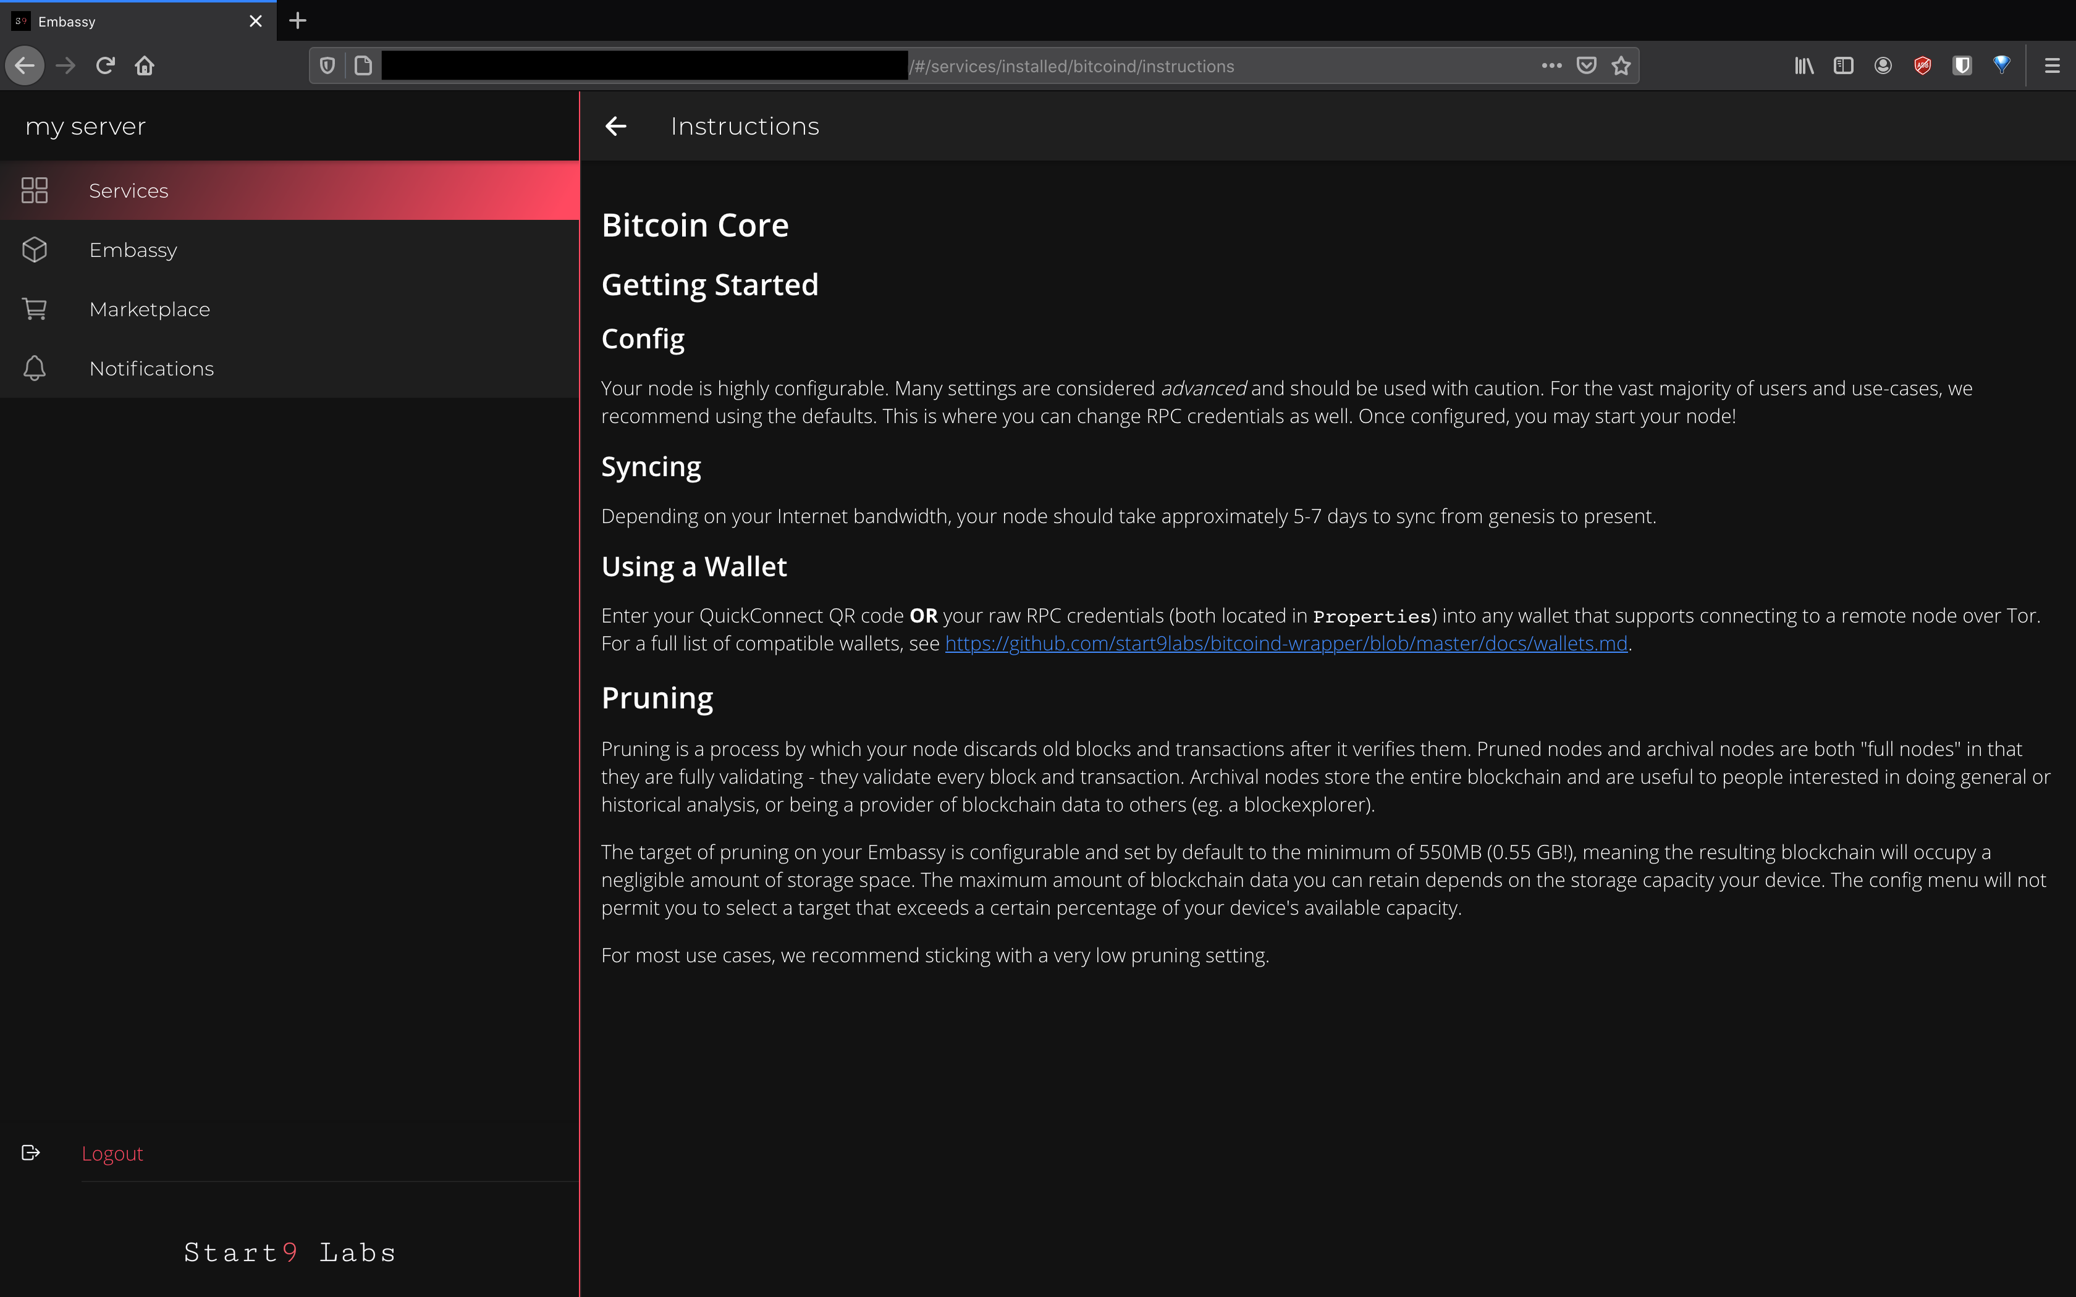
Task: Open page actions three-dot menu
Action: (1551, 66)
